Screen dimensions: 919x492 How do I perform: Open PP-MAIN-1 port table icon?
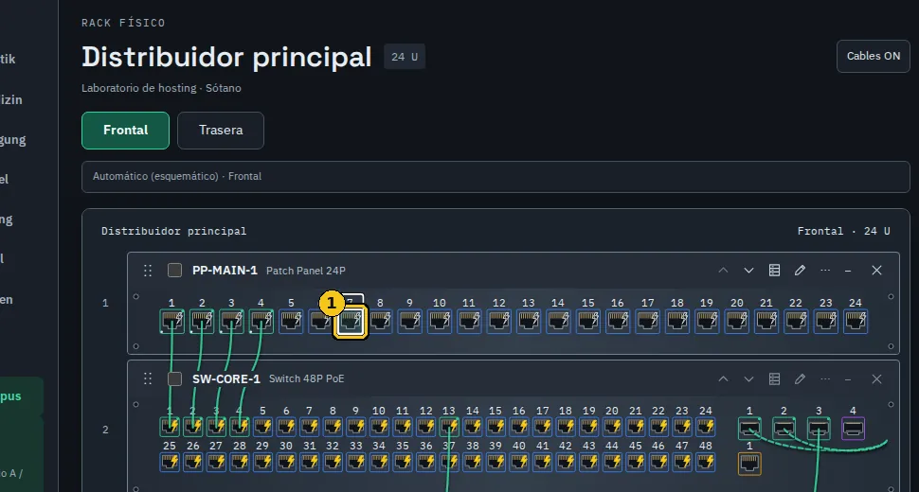(774, 271)
